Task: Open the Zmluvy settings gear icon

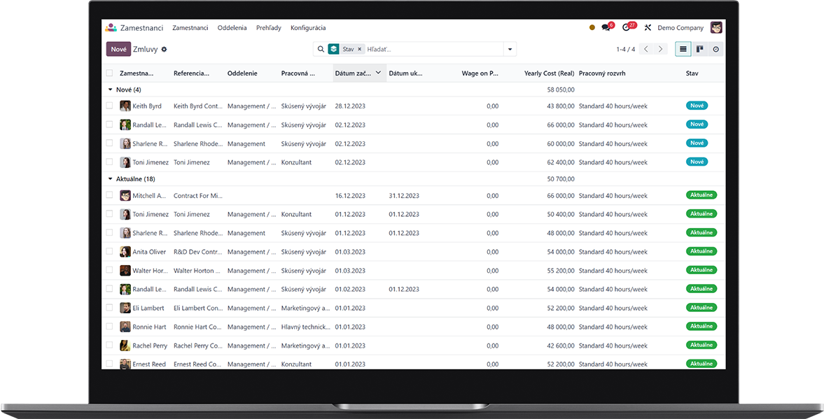Action: [164, 50]
